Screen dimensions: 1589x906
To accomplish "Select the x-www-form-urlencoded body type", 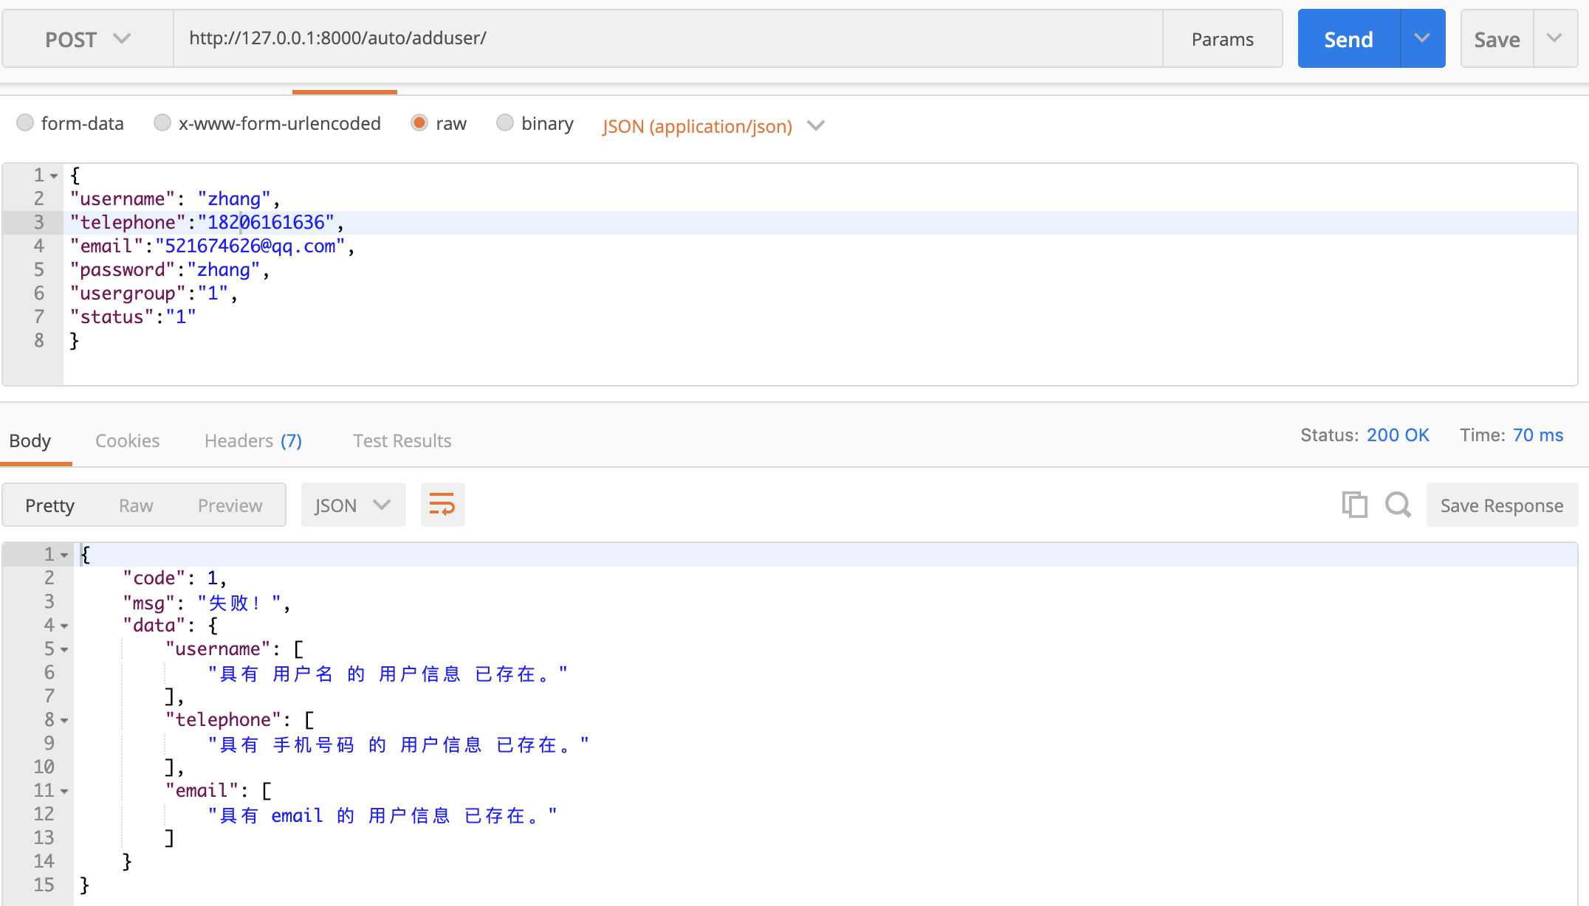I will (267, 123).
